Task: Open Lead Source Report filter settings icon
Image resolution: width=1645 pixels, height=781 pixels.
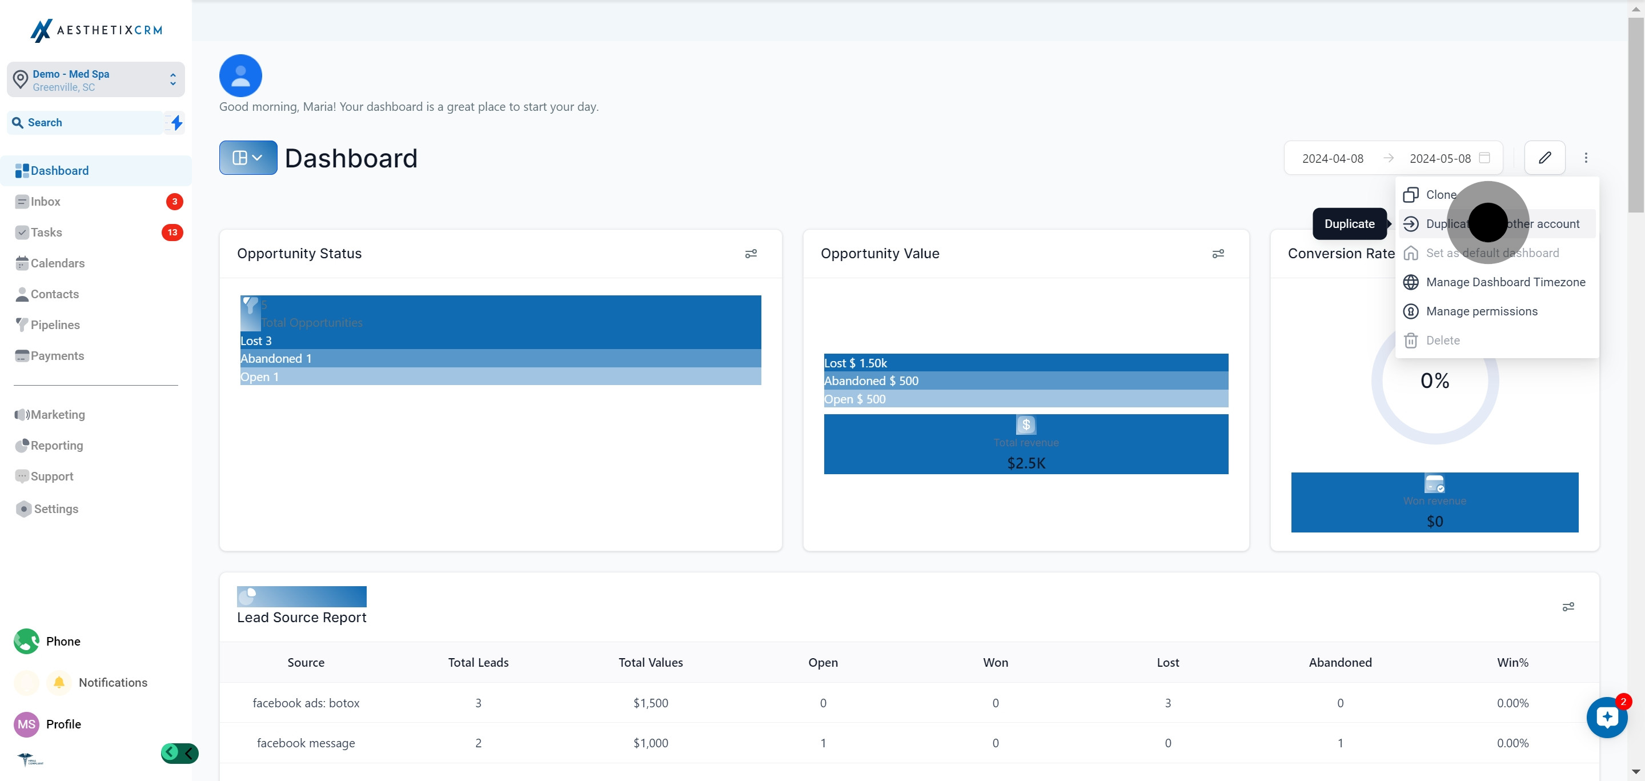Action: pyautogui.click(x=1568, y=607)
